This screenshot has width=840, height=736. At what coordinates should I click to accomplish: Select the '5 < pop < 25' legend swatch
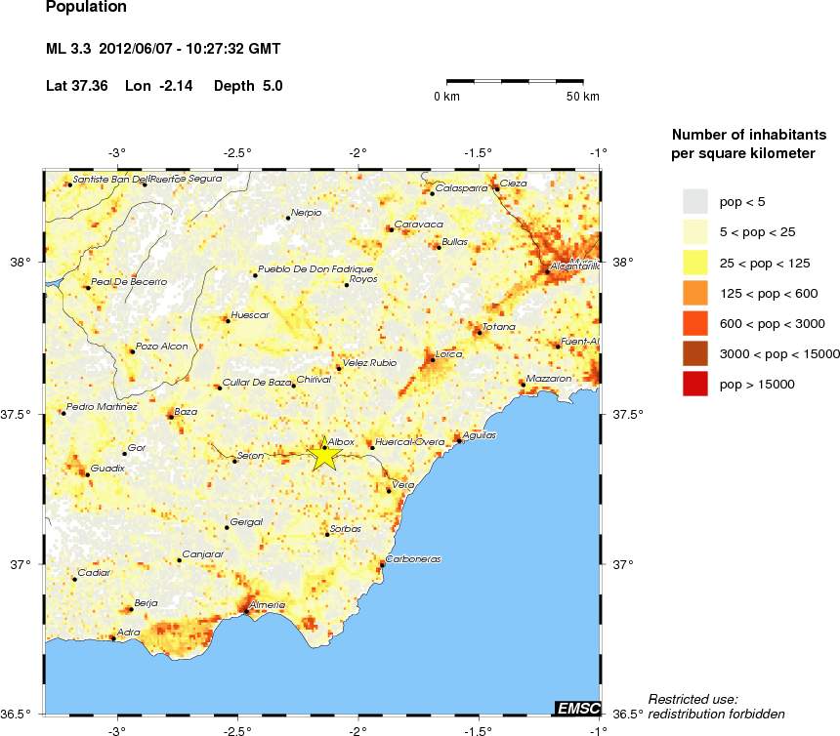tap(694, 231)
